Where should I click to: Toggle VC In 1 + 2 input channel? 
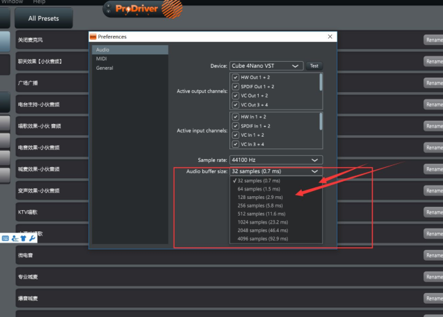pos(235,135)
